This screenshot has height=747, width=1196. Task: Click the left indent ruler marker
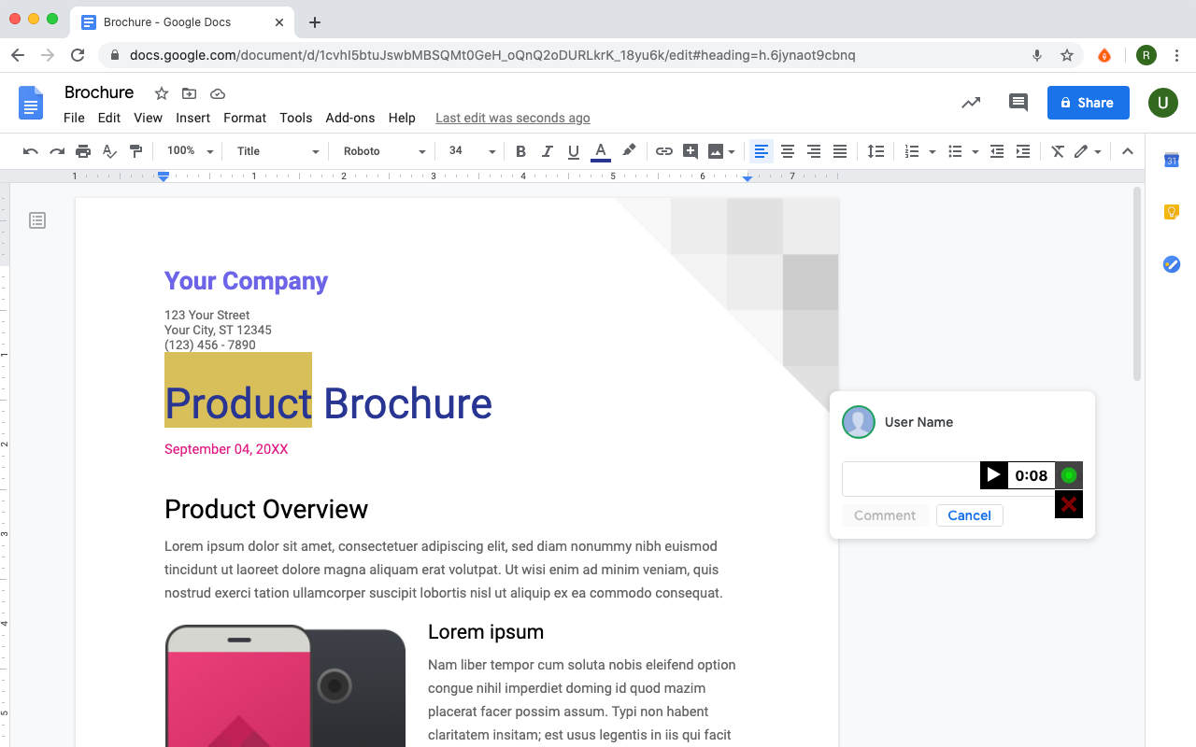pos(164,176)
